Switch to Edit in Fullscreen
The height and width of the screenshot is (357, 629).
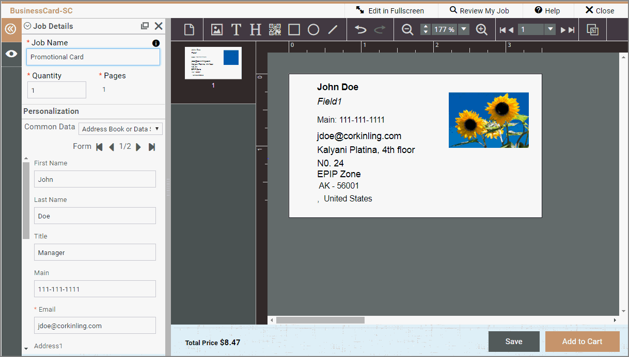tap(390, 10)
